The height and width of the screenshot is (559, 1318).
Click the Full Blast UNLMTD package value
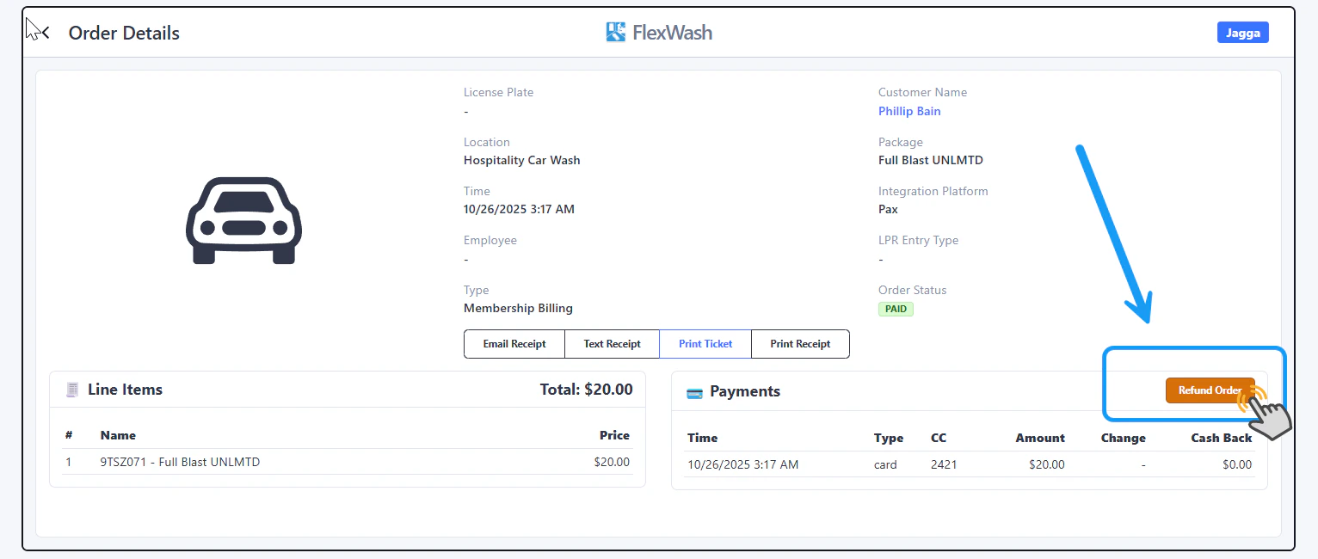[x=931, y=160]
